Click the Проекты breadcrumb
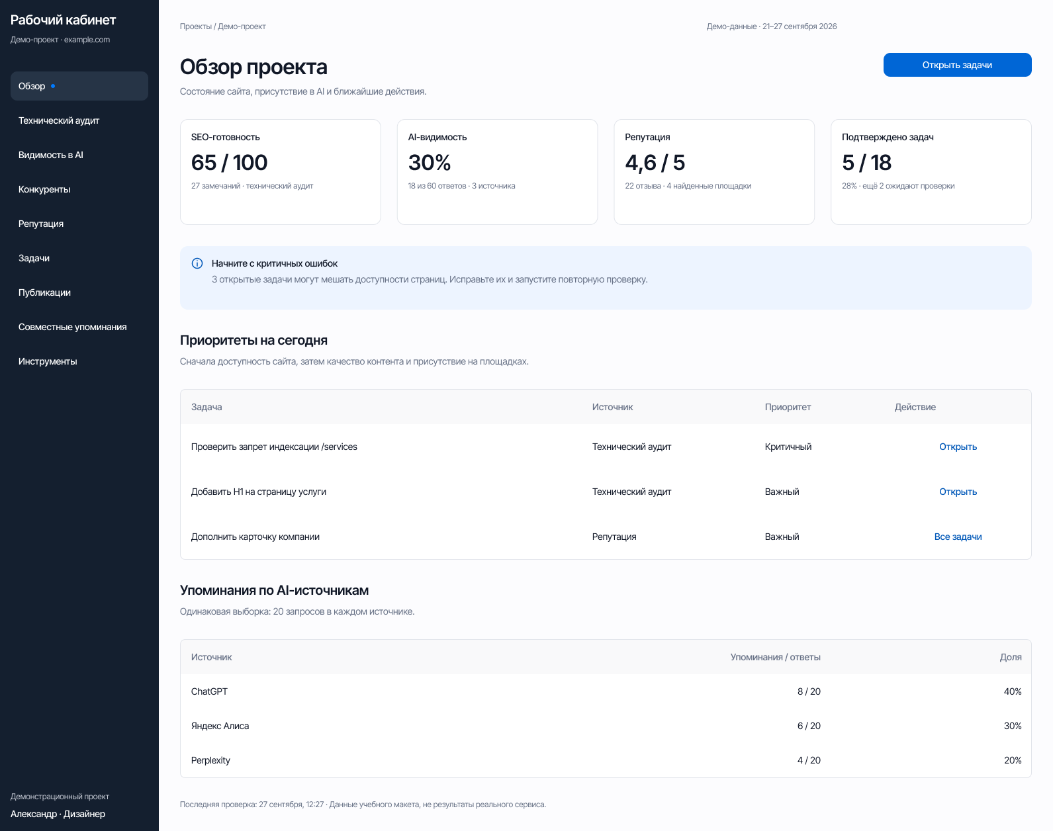The image size is (1053, 831). click(x=195, y=26)
